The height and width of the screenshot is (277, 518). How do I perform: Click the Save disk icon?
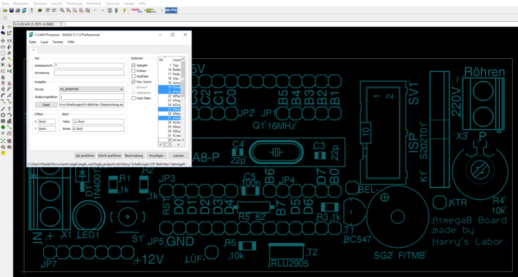pyautogui.click(x=11, y=11)
